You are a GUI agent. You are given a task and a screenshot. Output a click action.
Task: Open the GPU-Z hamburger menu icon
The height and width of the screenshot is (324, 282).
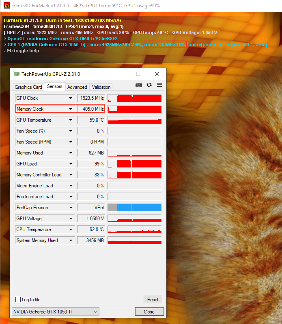click(x=159, y=85)
